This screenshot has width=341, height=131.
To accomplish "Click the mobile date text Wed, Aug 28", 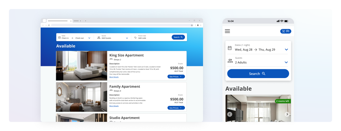I will coord(244,50).
